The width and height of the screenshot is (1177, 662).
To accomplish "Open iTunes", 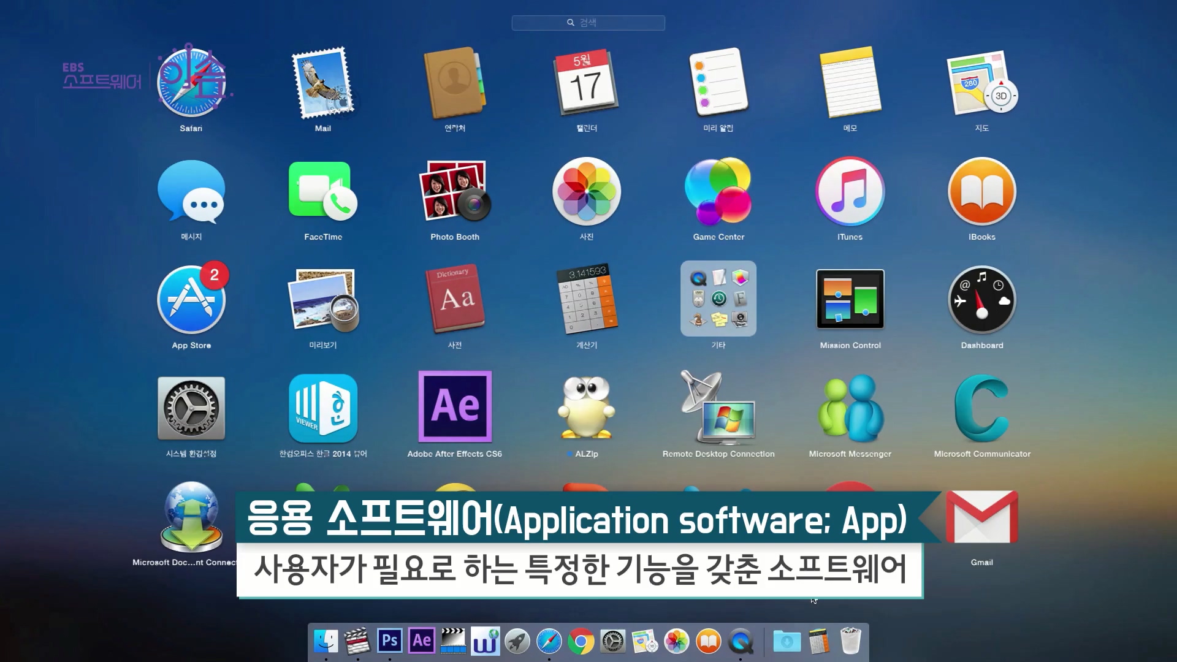I will point(850,191).
